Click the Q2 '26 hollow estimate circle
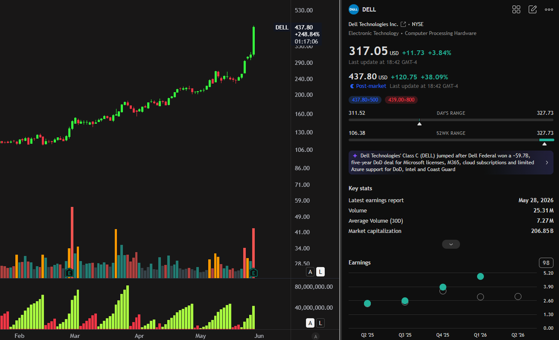The height and width of the screenshot is (340, 559). tap(518, 297)
